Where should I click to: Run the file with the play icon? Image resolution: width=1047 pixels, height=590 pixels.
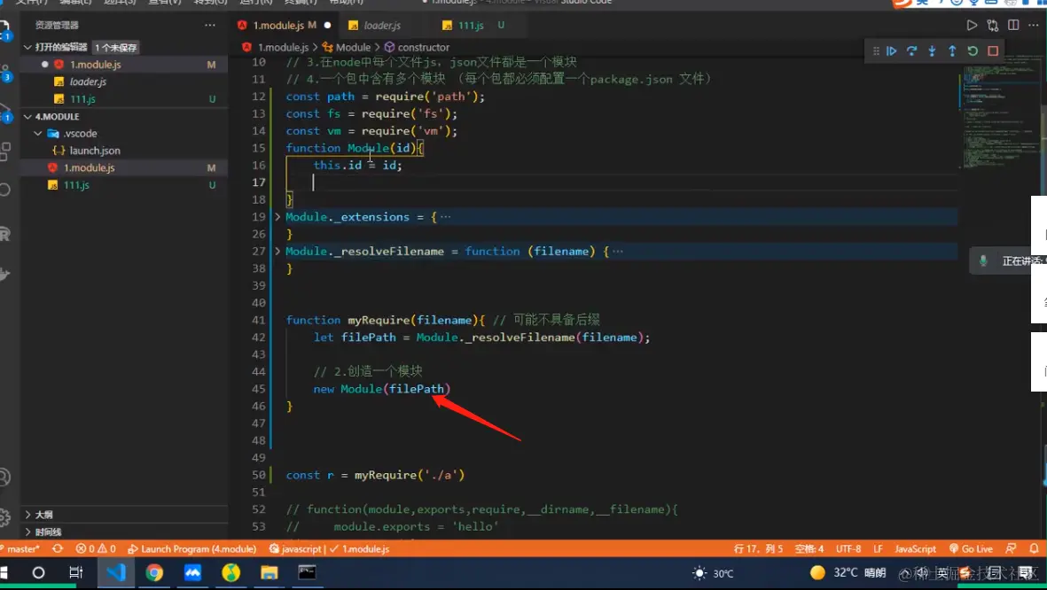[972, 26]
